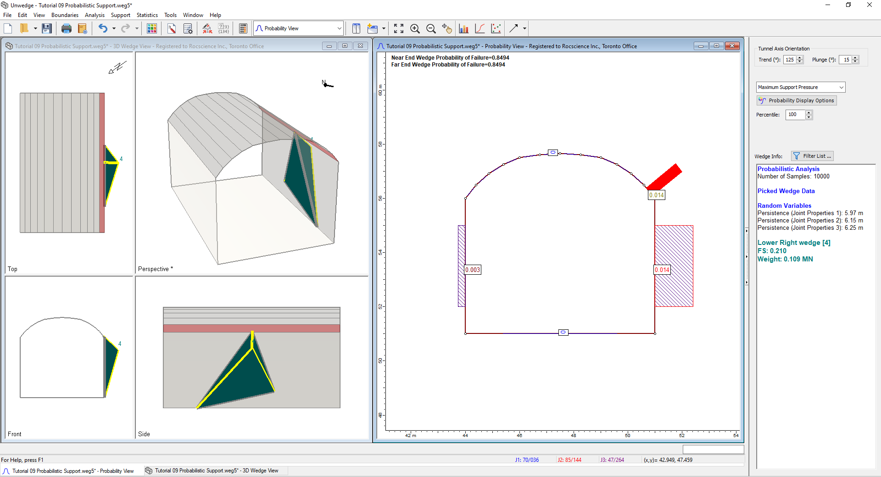Increase the Percentile with the up spinner
This screenshot has width=881, height=477.
(x=809, y=113)
